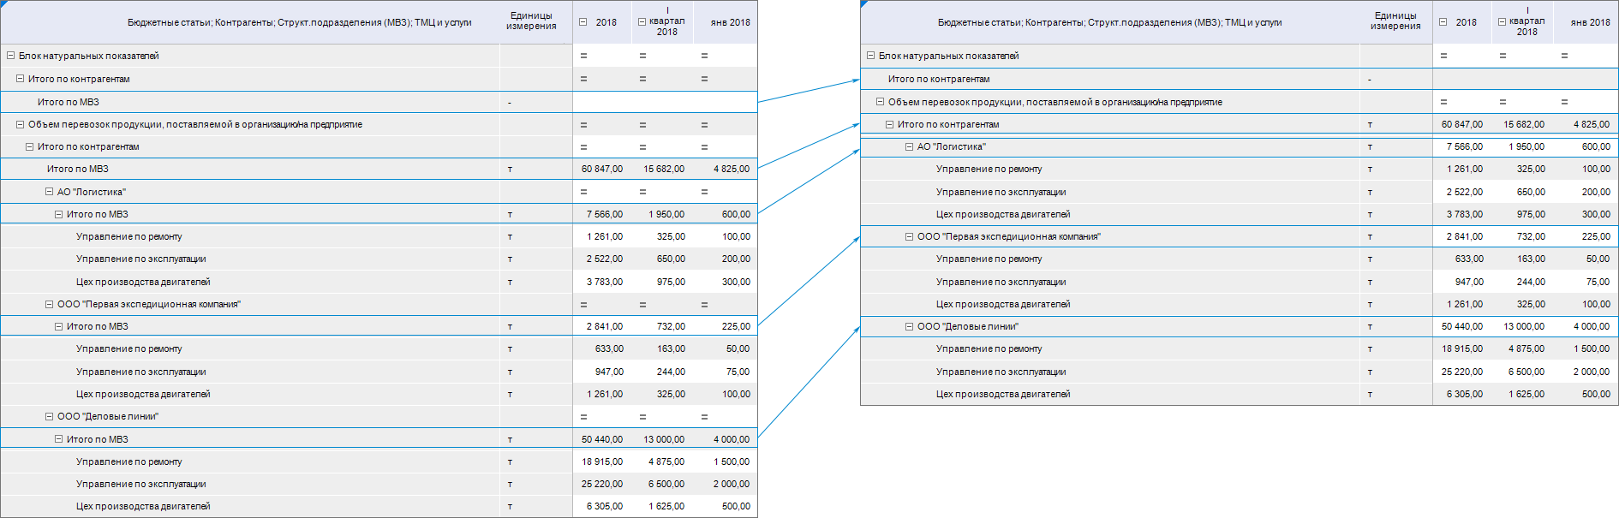Select Цех производства двигателей row with 6 305,00 left

[x=379, y=506]
